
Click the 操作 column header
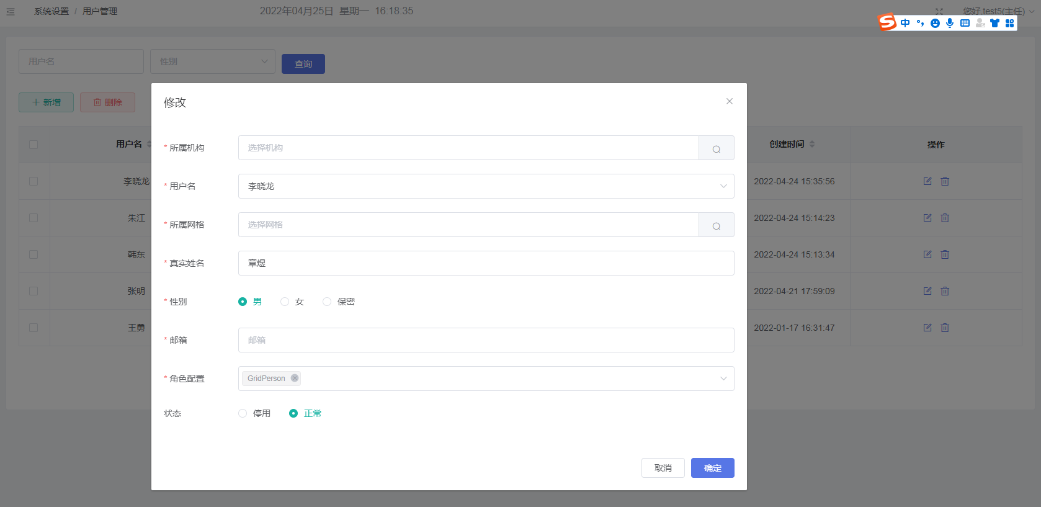pyautogui.click(x=936, y=145)
